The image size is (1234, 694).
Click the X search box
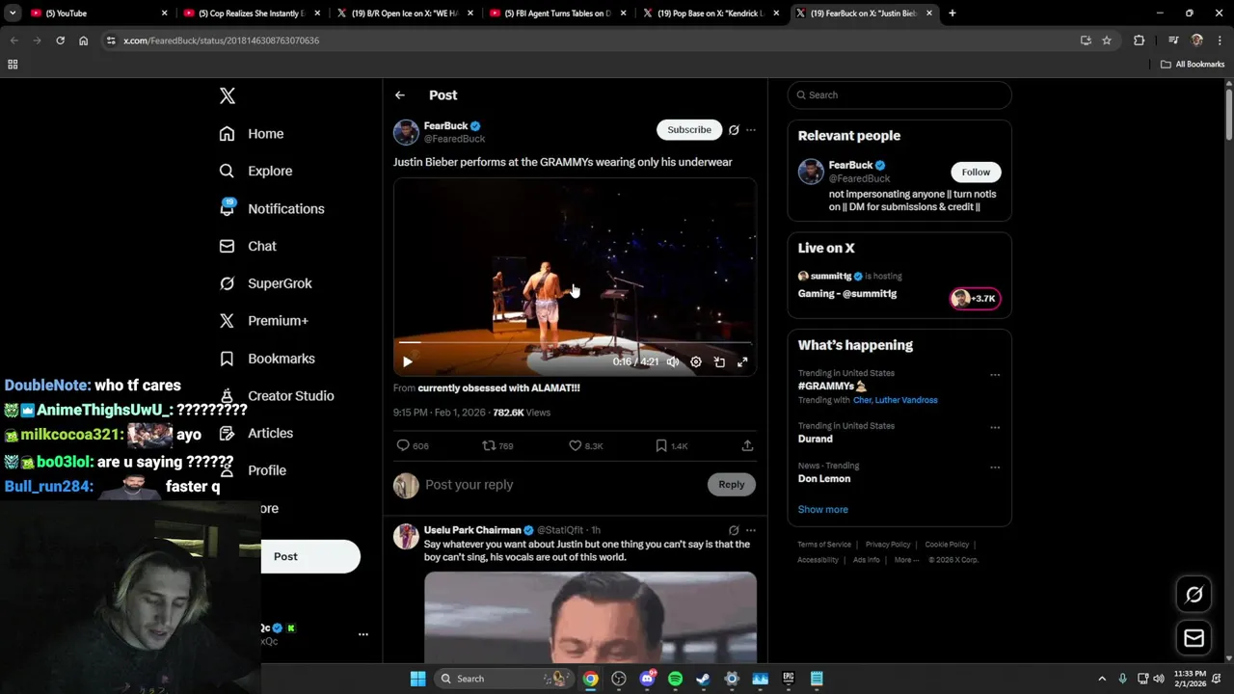[x=899, y=95]
